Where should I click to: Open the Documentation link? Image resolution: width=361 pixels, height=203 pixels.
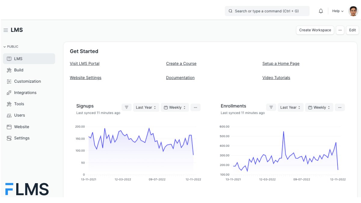click(180, 78)
